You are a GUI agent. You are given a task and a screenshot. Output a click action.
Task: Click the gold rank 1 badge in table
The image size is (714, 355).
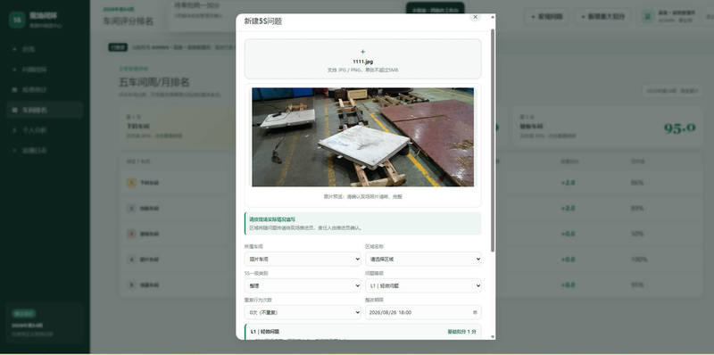(x=131, y=183)
